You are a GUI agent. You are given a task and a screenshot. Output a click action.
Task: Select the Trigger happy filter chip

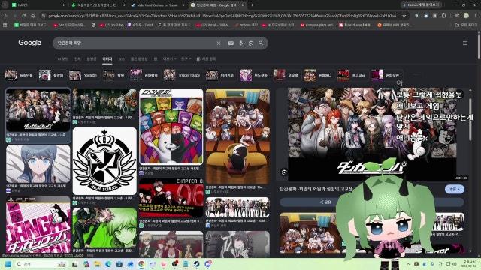(182, 75)
